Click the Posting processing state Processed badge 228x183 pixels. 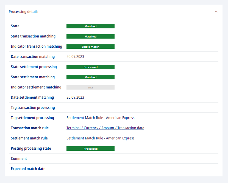coord(90,149)
